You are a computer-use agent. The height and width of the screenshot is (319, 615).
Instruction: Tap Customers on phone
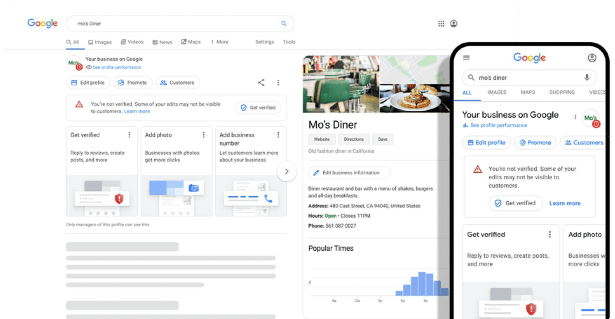[584, 143]
